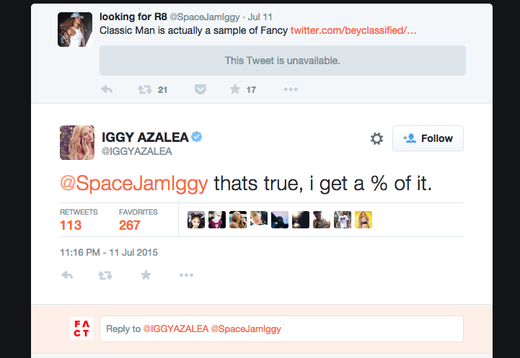Follow IGGY AZALEA

pyautogui.click(x=428, y=138)
